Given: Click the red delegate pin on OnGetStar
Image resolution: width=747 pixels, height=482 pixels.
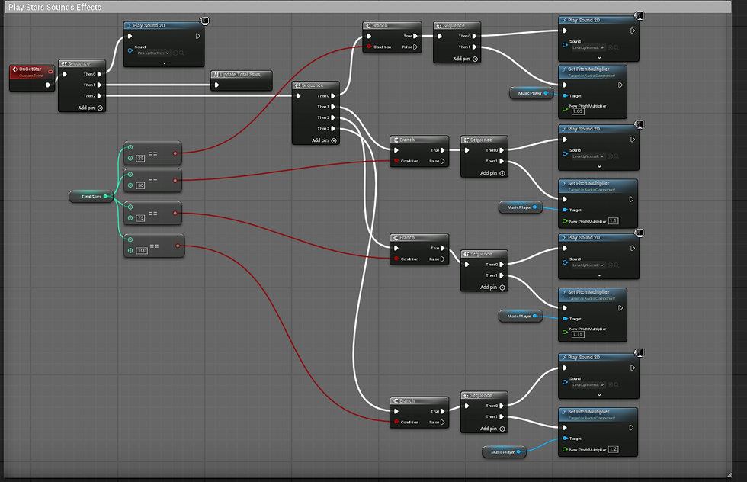Looking at the screenshot, I should coord(50,72).
